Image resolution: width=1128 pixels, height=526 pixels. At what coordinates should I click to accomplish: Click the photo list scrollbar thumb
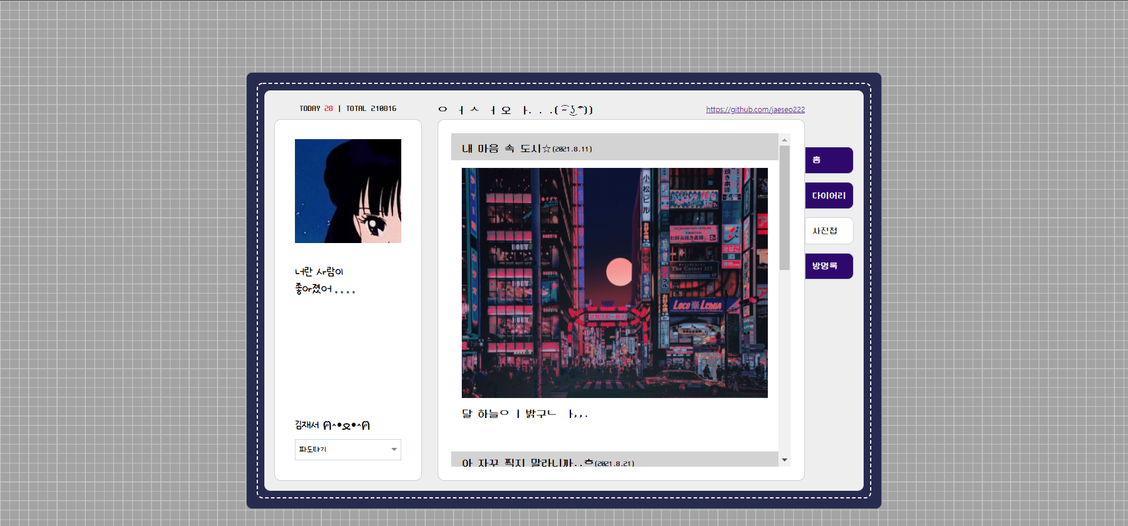(784, 208)
